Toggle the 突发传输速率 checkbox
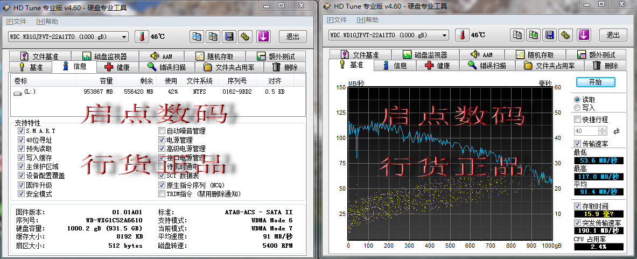 577,223
